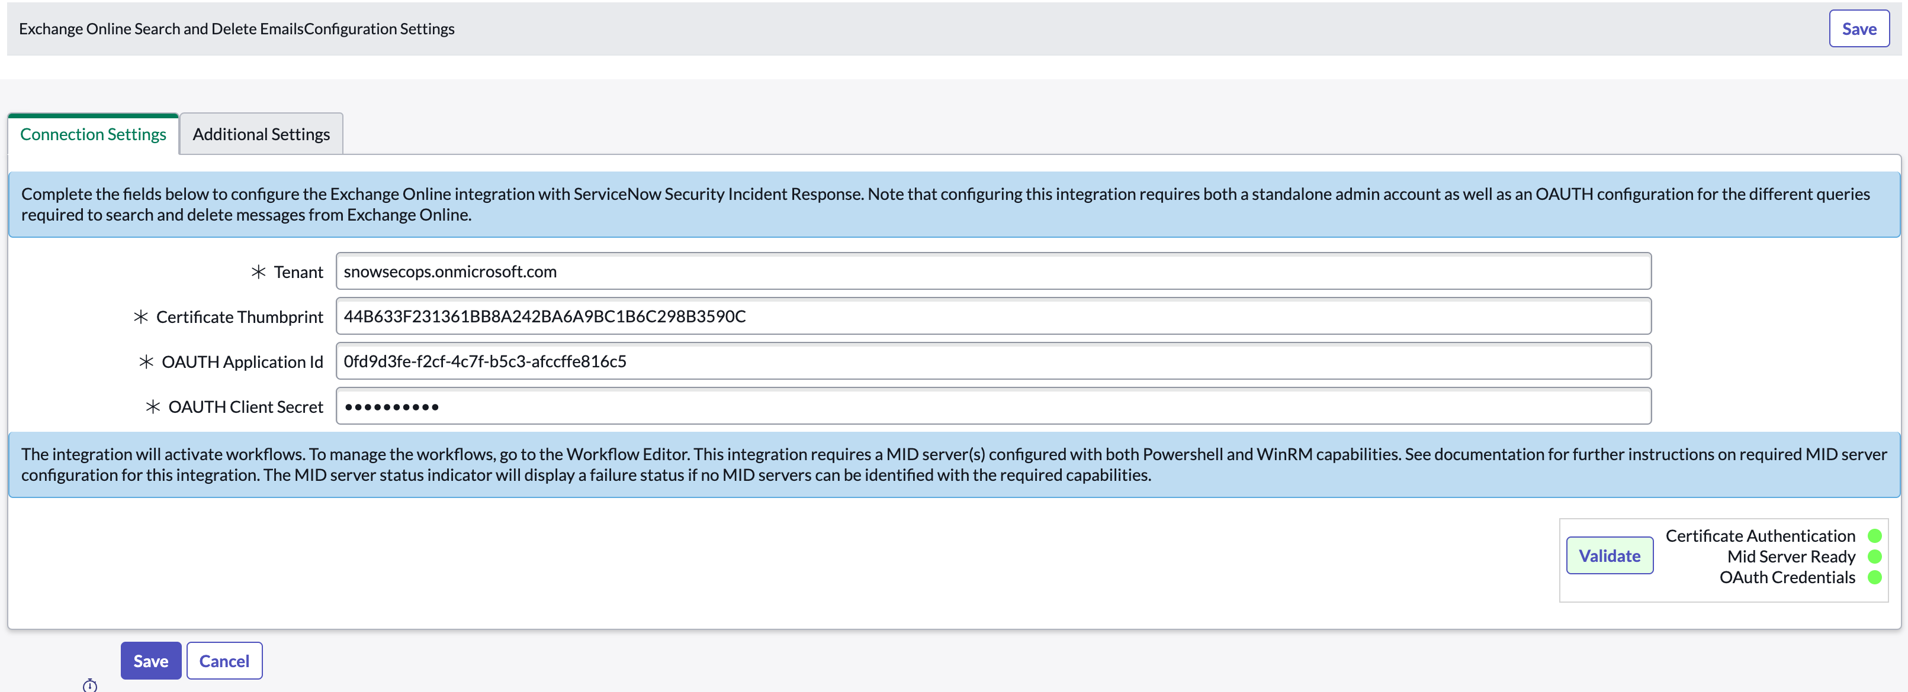This screenshot has height=692, width=1908.
Task: Click the asterisk beside Certificate Thumbprint label
Action: click(141, 318)
